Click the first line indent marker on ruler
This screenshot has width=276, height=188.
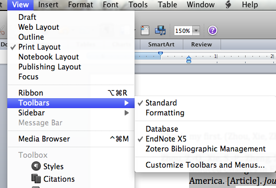coord(160,54)
